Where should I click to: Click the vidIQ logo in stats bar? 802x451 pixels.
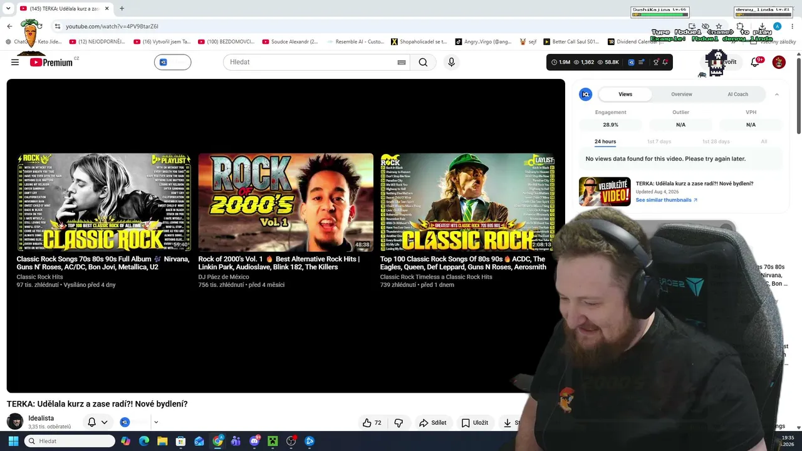click(x=631, y=62)
